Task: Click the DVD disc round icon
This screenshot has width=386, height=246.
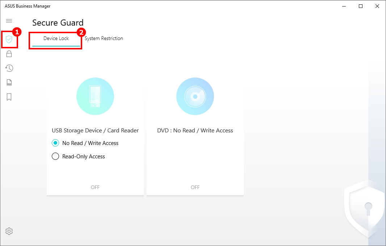Action: point(195,96)
